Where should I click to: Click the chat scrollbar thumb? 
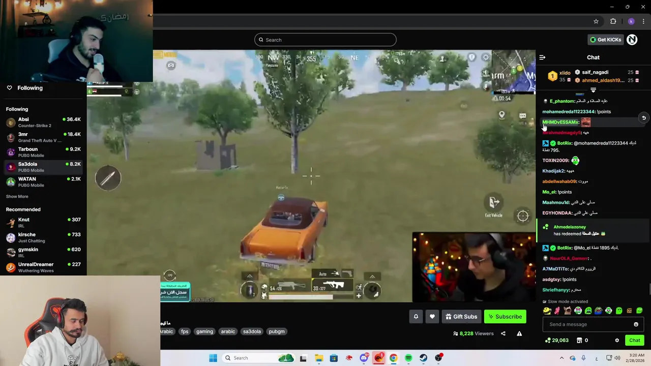click(x=649, y=289)
